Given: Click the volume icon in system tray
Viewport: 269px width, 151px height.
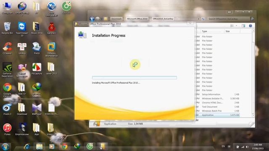Looking at the screenshot, I should pos(247,147).
